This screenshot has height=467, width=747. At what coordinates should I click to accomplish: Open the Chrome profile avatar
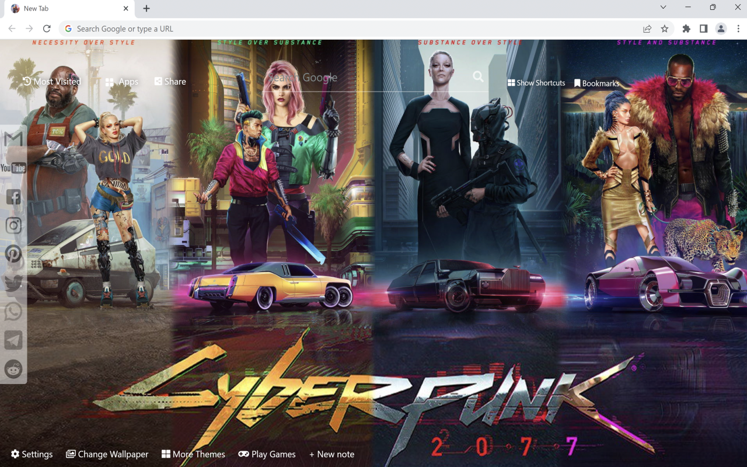click(x=721, y=29)
